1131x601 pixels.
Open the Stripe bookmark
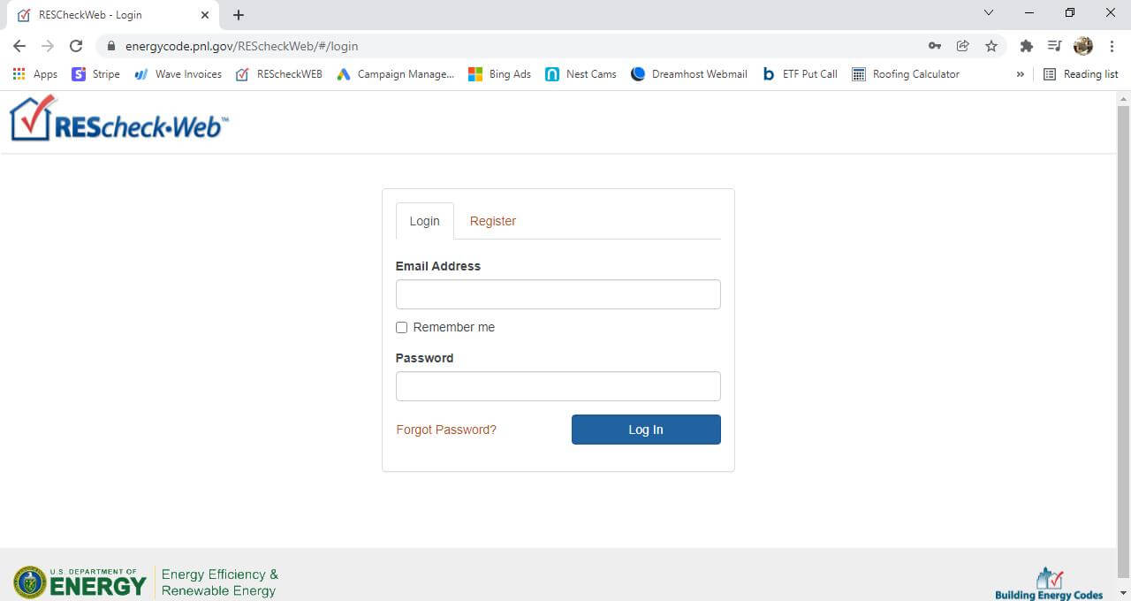[x=95, y=74]
